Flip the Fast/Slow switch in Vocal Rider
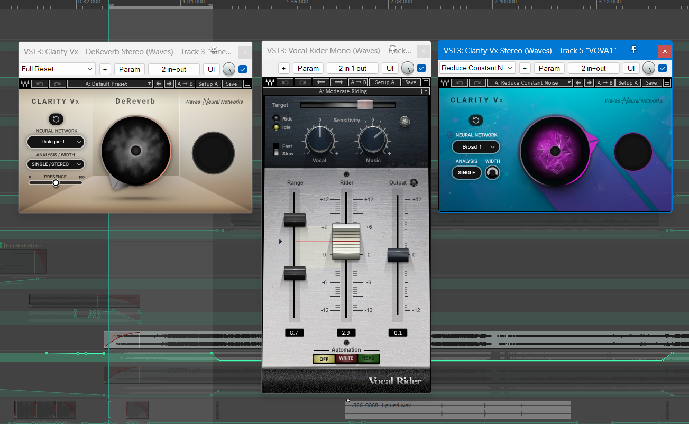Image resolution: width=689 pixels, height=424 pixels. (x=276, y=150)
